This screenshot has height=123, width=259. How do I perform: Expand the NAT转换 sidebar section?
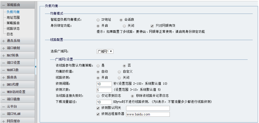click(x=17, y=55)
